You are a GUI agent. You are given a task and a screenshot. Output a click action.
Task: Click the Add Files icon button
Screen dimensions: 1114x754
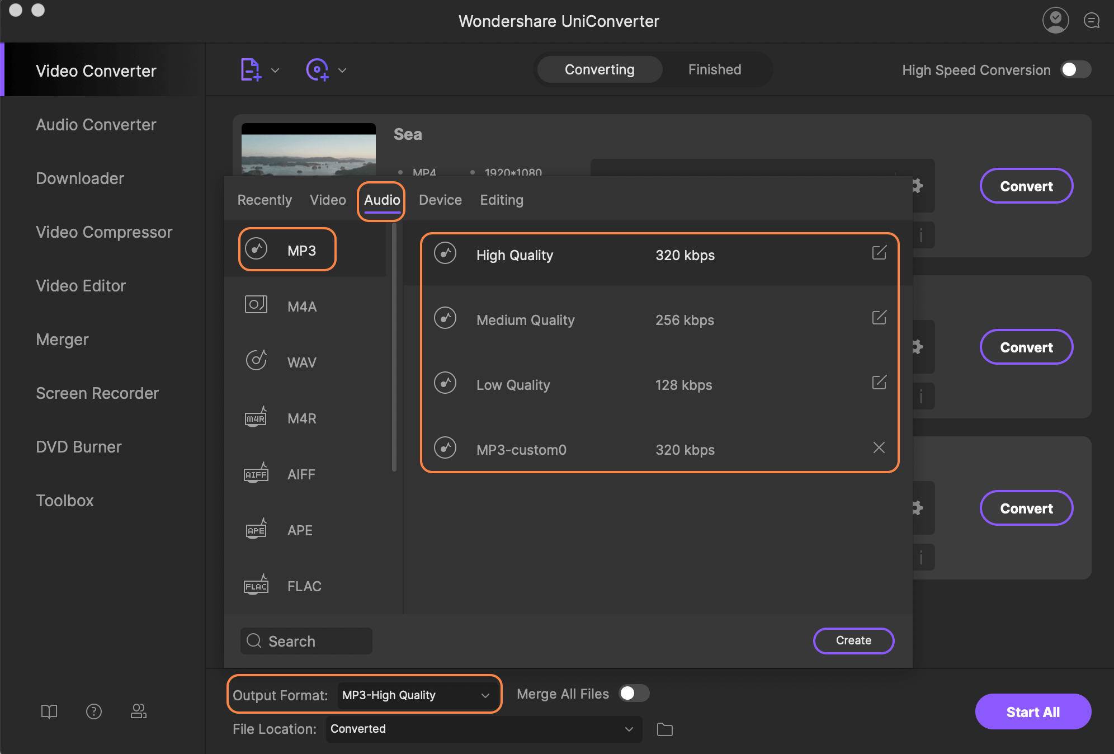point(250,69)
